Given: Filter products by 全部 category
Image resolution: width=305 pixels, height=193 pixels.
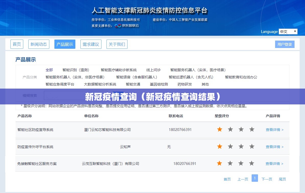Looking at the screenshot, I should 49,70.
